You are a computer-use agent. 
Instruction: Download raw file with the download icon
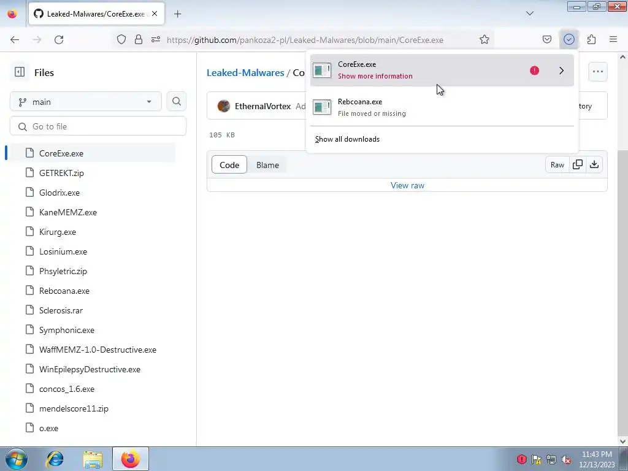click(594, 164)
